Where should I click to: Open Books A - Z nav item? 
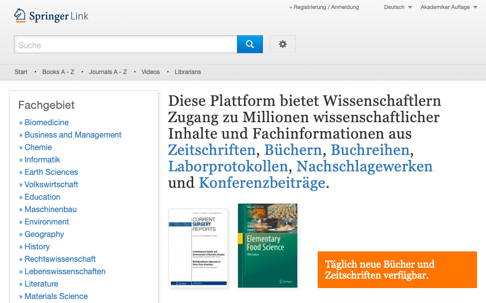(x=58, y=72)
